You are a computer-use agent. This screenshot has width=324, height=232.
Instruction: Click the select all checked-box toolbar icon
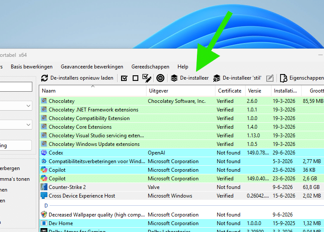124,78
